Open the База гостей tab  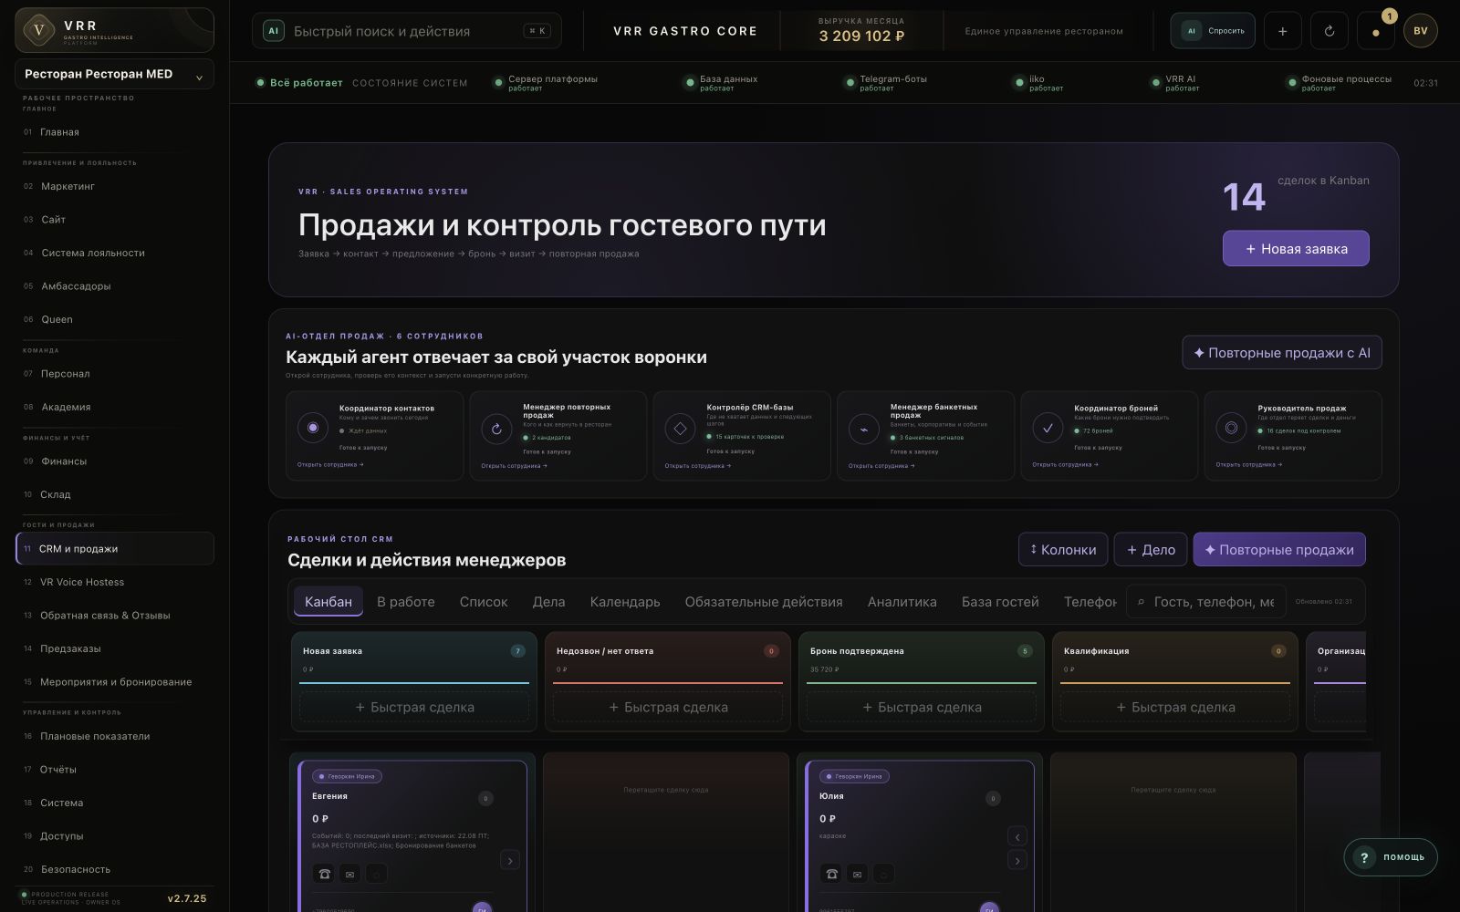click(x=1000, y=602)
